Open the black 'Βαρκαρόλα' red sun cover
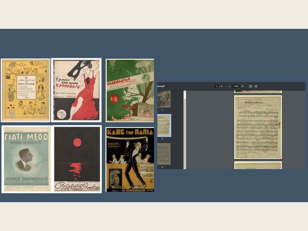 click(77, 159)
